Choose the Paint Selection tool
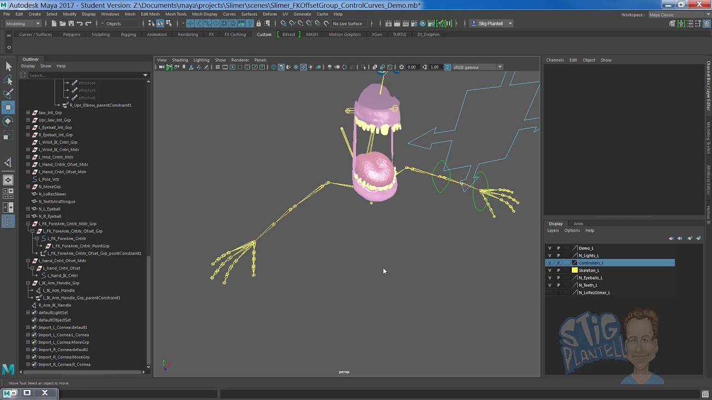Viewport: 712px width, 400px height. click(8, 94)
